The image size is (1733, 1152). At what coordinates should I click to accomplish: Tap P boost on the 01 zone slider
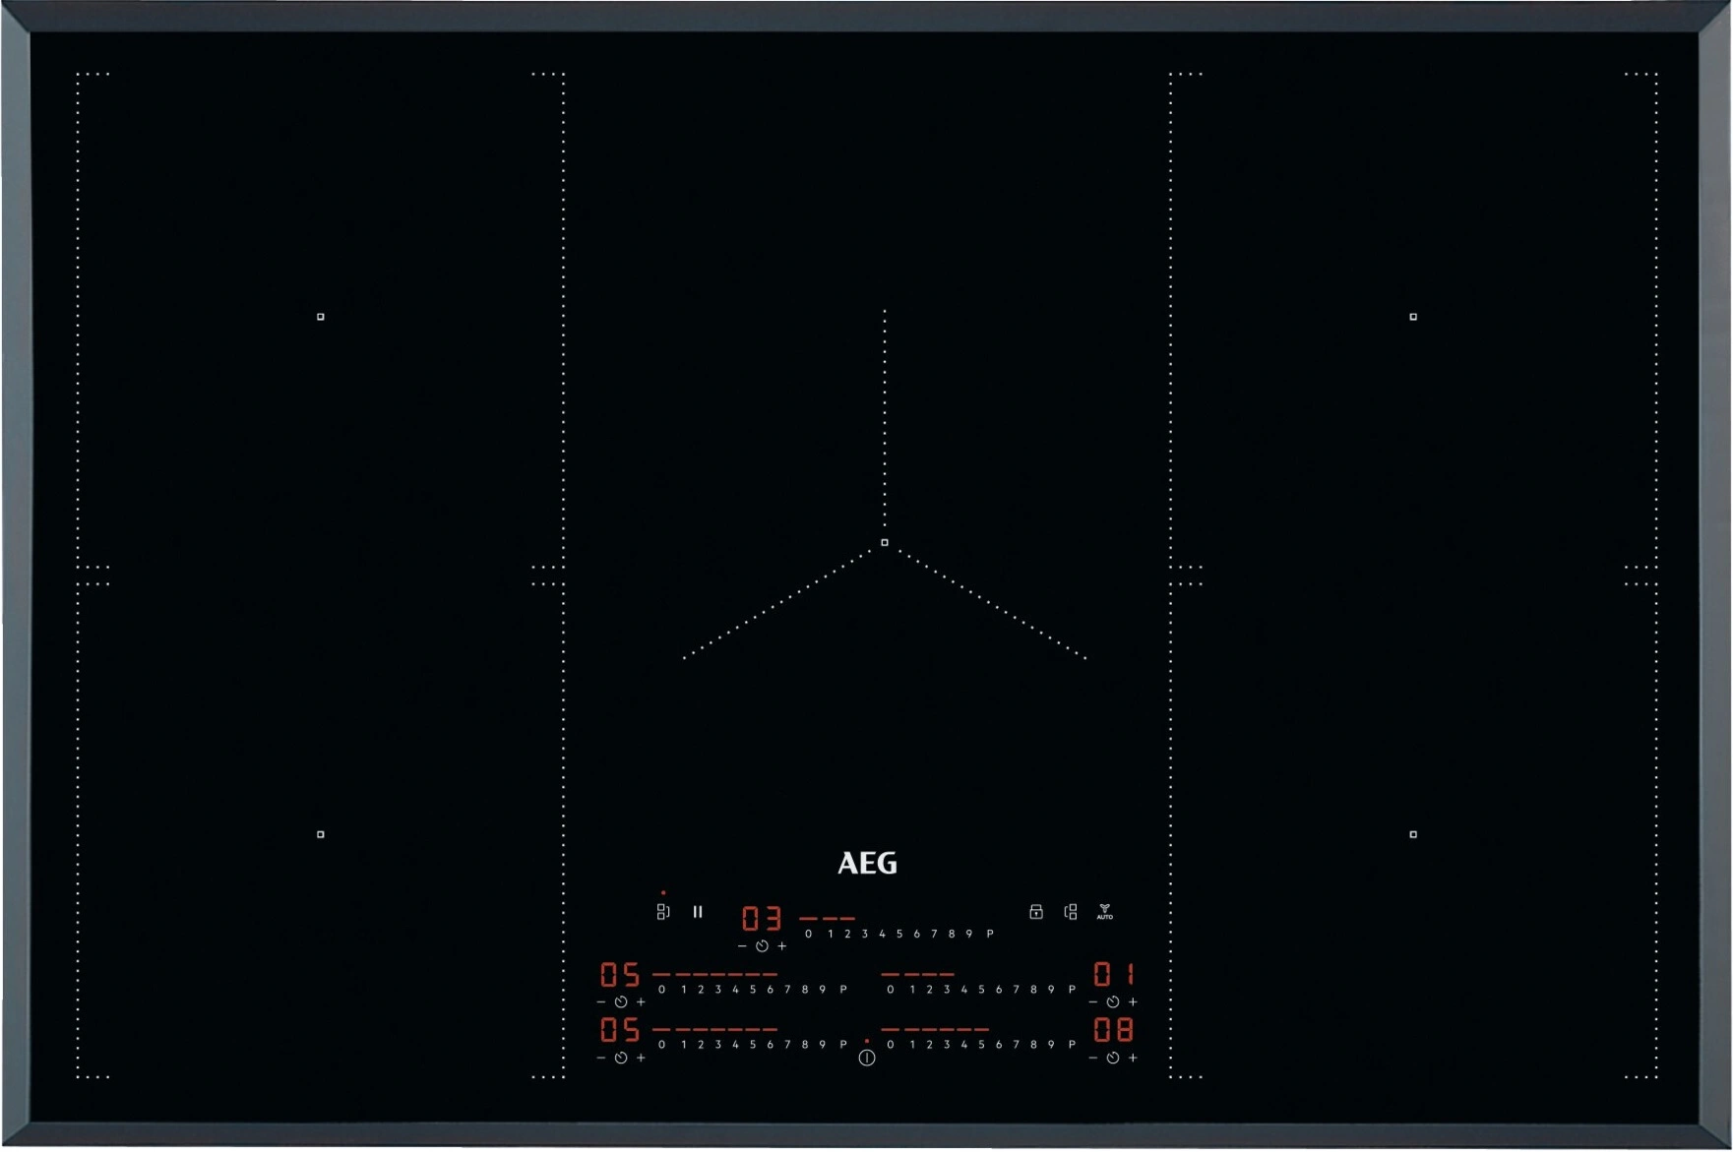[1072, 990]
